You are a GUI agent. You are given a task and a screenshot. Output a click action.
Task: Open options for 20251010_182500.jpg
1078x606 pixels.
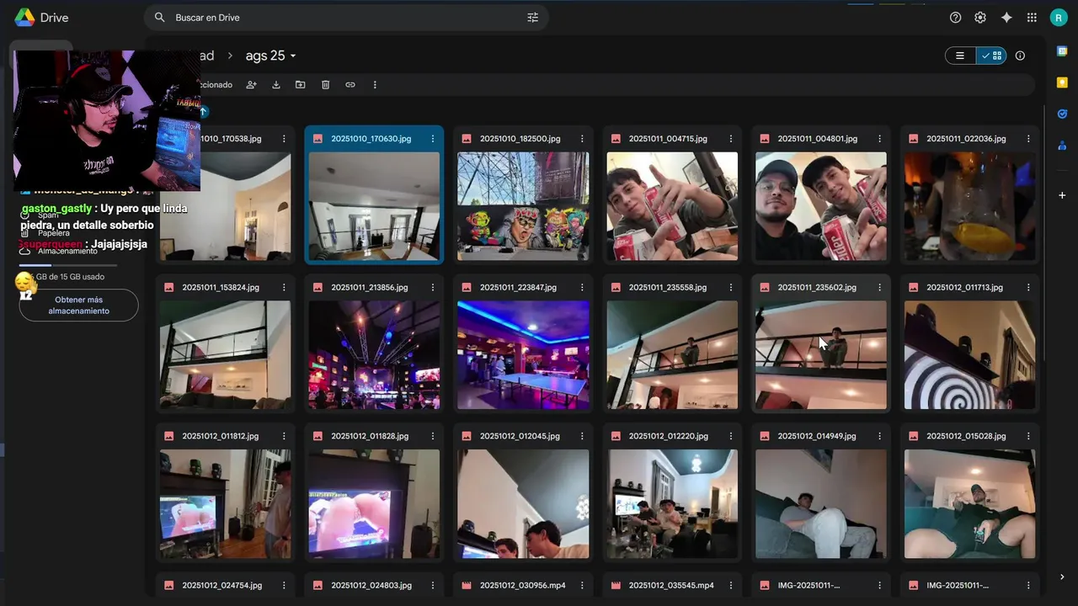tap(582, 139)
